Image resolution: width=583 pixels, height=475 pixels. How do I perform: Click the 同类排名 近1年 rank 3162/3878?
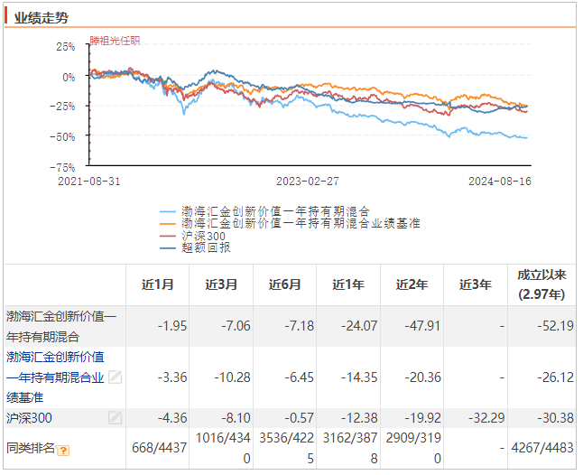click(350, 448)
